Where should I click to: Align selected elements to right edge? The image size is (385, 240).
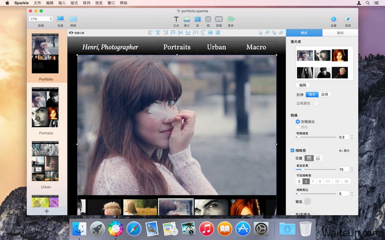point(166,33)
